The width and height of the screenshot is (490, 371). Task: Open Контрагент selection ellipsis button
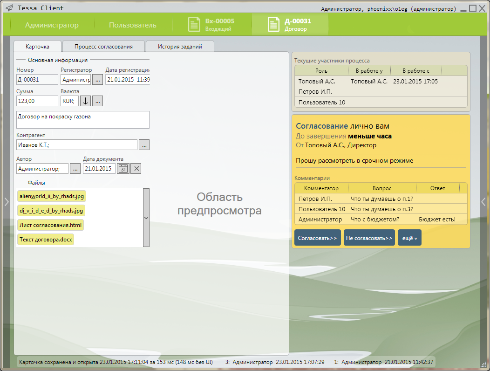[144, 145]
